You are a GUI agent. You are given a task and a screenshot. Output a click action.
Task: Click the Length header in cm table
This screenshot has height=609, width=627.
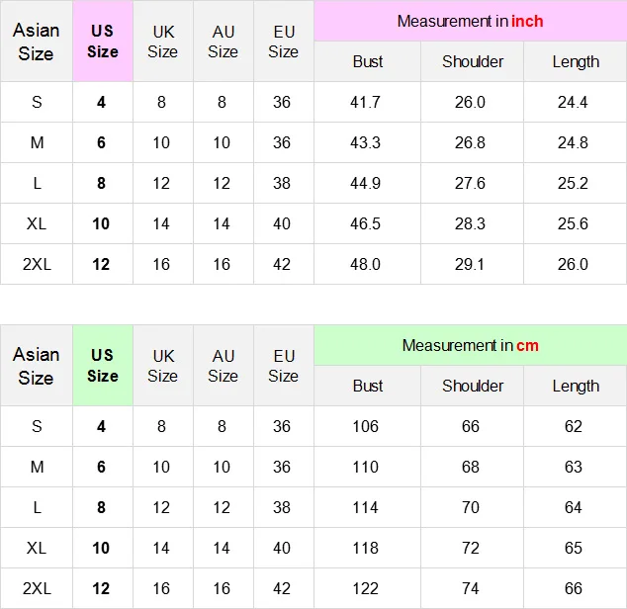576,386
